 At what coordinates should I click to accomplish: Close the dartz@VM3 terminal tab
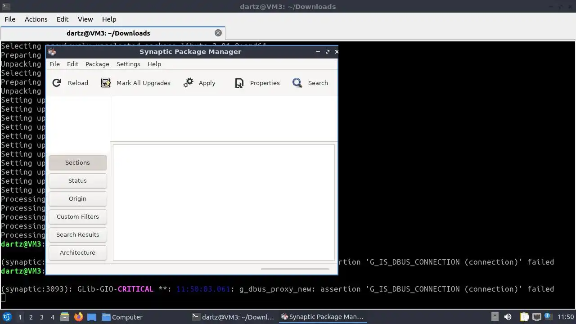coord(218,33)
